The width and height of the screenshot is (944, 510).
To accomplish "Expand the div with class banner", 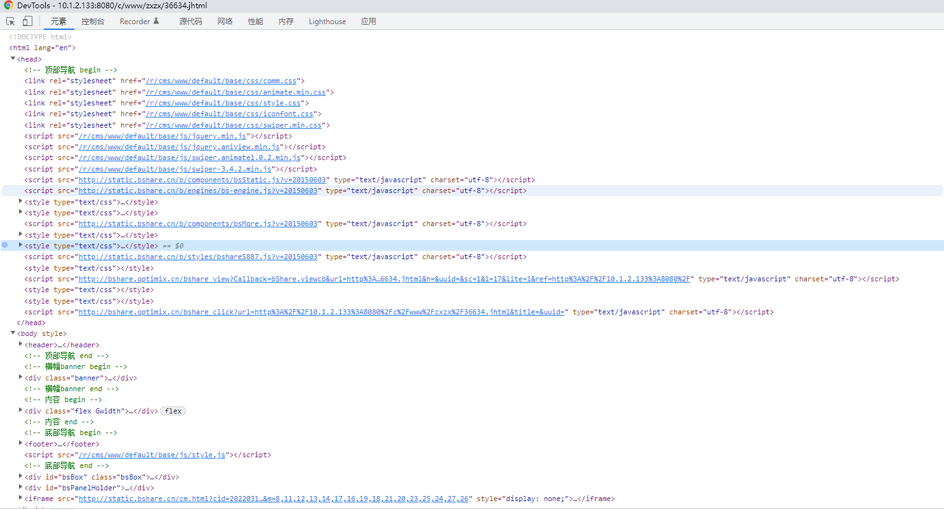I will (x=20, y=377).
